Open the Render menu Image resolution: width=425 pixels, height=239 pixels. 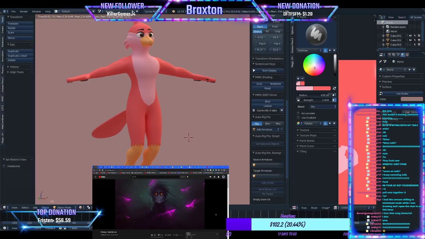[x=24, y=12]
